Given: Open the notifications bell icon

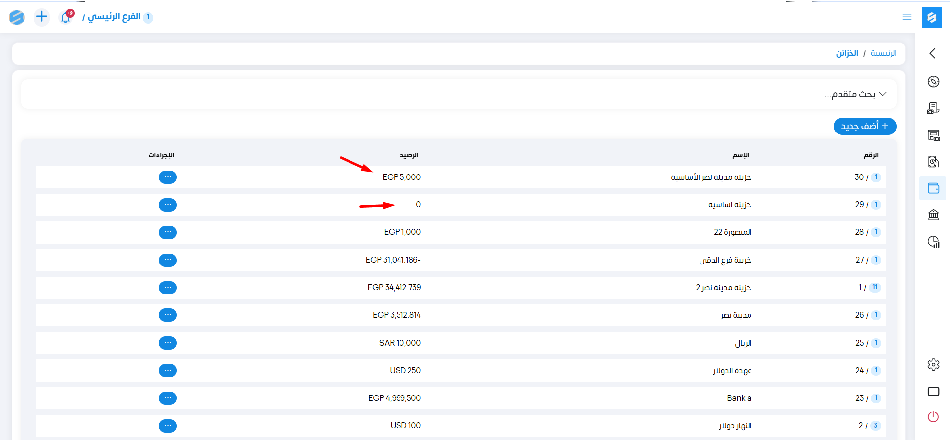Looking at the screenshot, I should click(x=66, y=17).
